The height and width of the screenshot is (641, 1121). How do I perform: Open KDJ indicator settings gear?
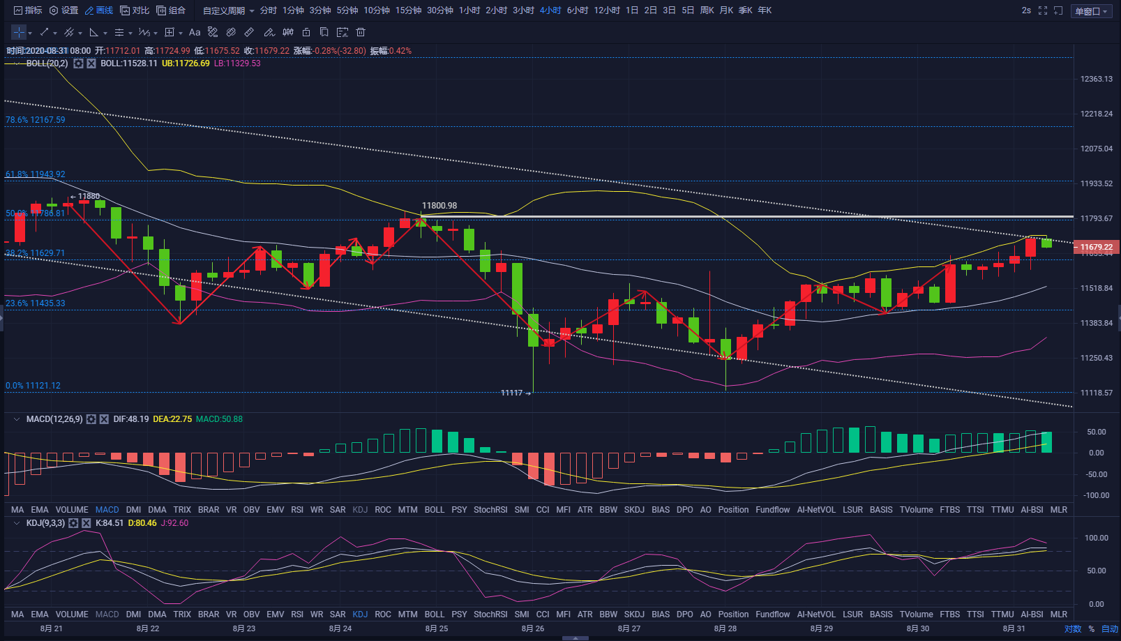coord(73,523)
